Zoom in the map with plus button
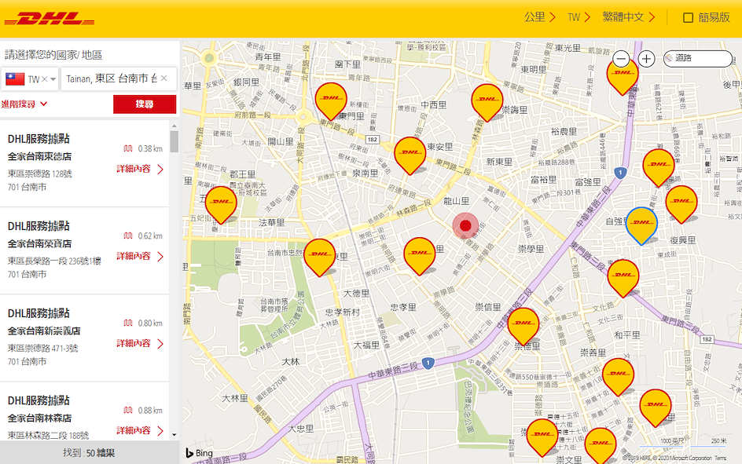 click(x=646, y=59)
